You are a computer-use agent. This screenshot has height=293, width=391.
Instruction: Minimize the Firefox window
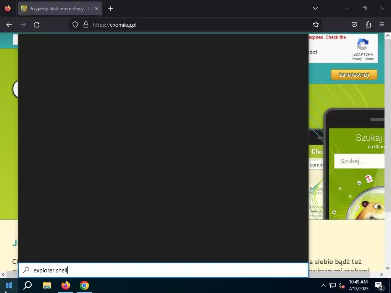pos(347,8)
